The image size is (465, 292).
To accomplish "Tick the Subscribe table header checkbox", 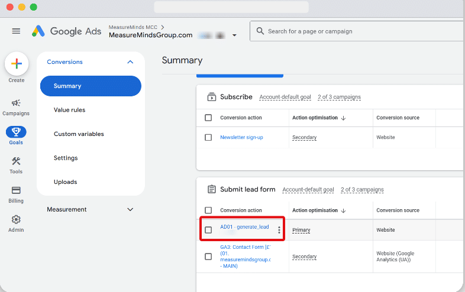I will pyautogui.click(x=208, y=118).
